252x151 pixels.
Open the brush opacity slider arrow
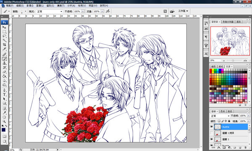[83, 11]
